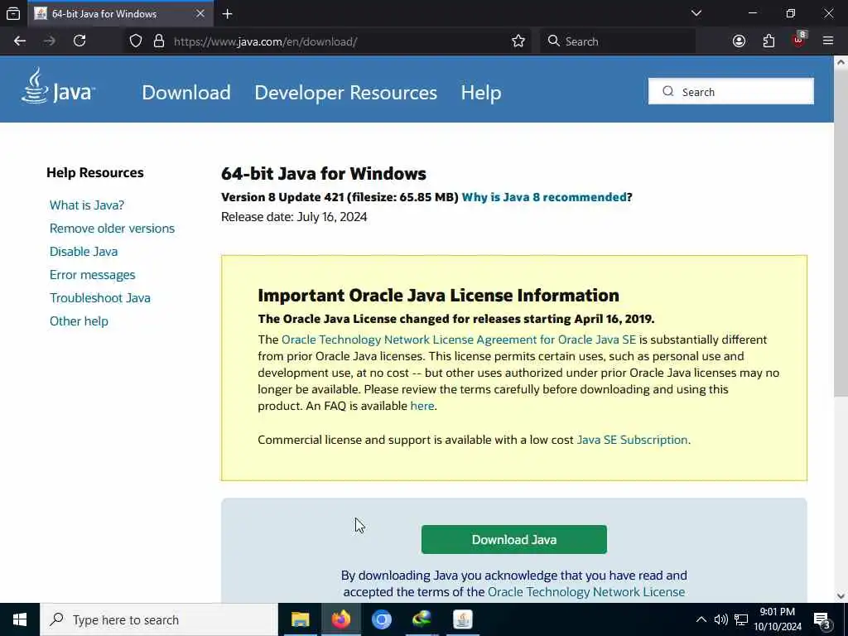The height and width of the screenshot is (636, 848).
Task: Click the 64-bit Java for Windows heading
Action: (324, 174)
